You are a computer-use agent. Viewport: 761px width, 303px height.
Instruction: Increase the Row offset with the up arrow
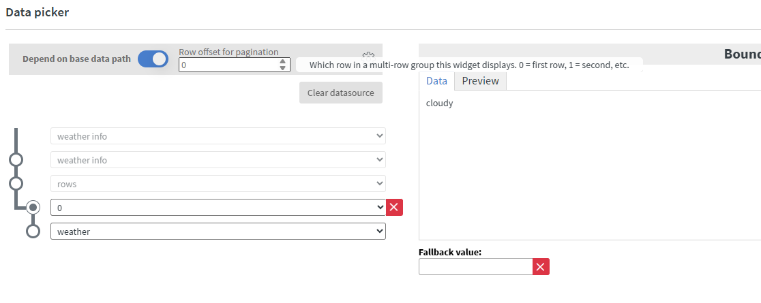tap(282, 61)
